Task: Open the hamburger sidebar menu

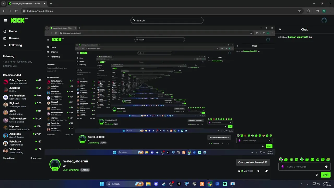Action: (x=5, y=20)
